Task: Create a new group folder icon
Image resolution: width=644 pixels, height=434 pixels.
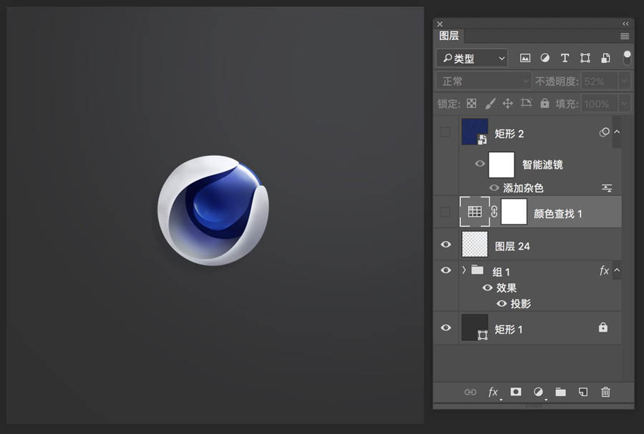Action: click(x=560, y=392)
